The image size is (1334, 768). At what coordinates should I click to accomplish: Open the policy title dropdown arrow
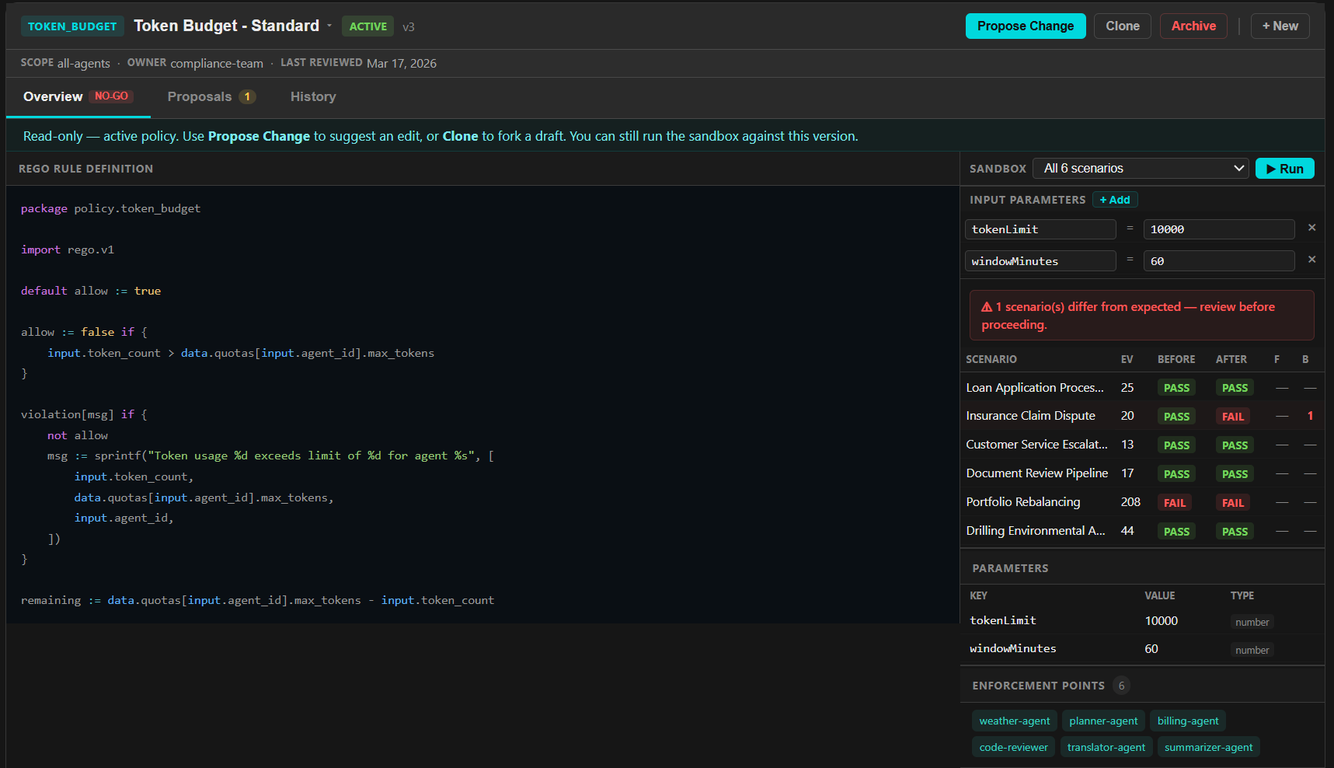329,26
